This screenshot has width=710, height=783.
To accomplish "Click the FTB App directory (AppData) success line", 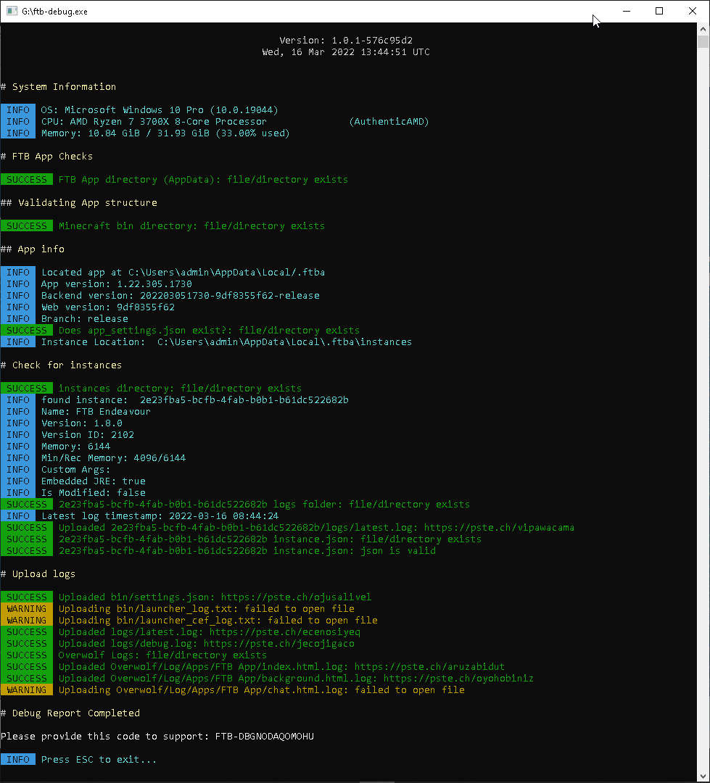I will (174, 179).
